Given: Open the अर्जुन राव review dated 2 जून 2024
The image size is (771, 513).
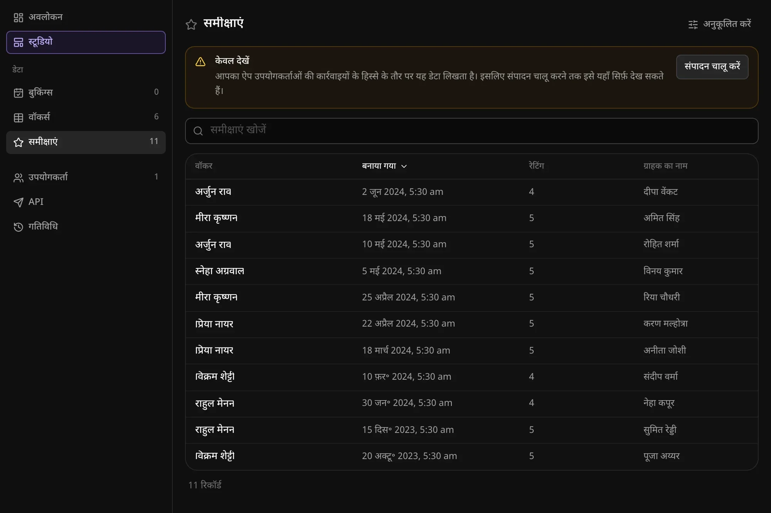Looking at the screenshot, I should point(471,192).
